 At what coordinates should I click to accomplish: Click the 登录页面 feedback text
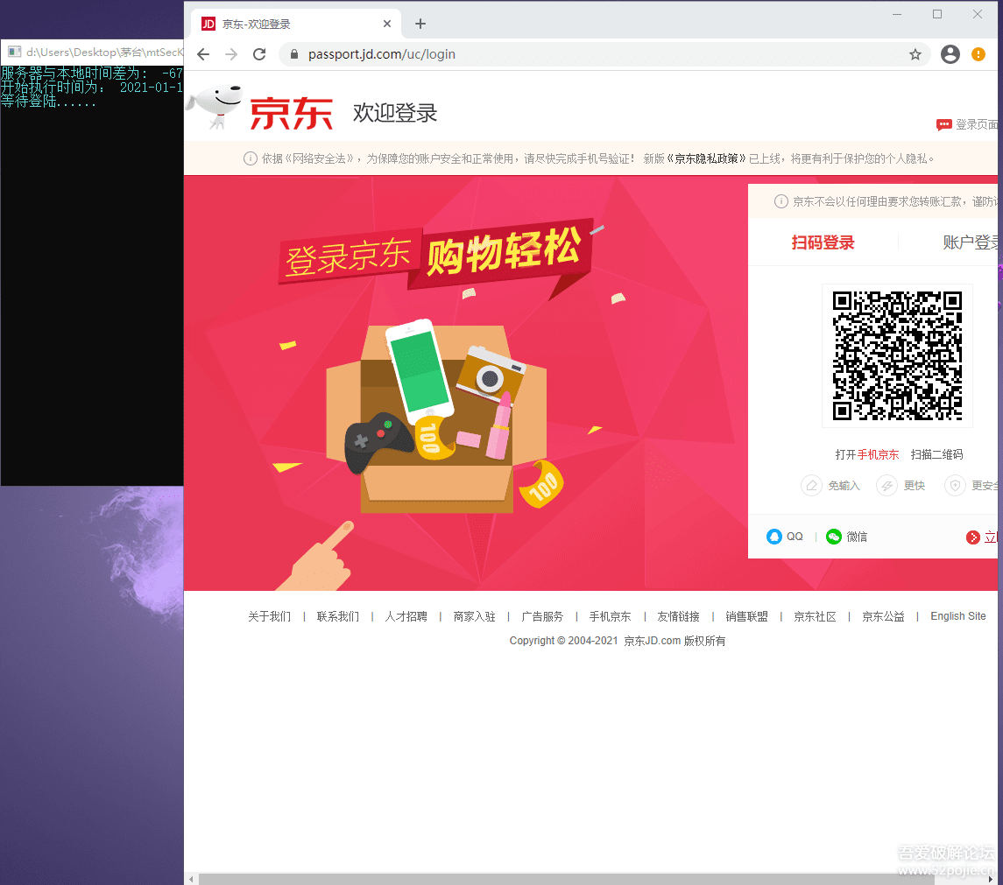pos(977,124)
